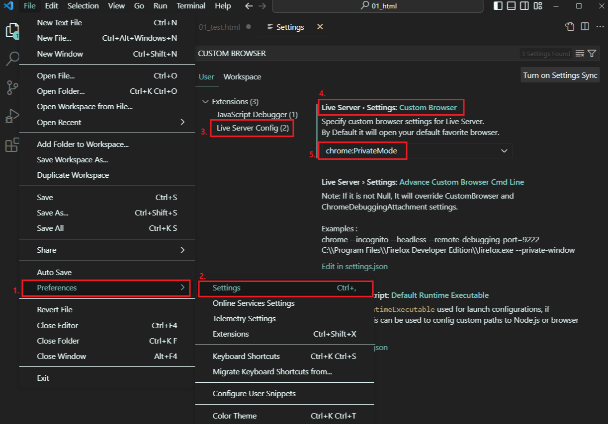Choose Extensions in Preferences submenu
The image size is (608, 424).
tap(285, 334)
